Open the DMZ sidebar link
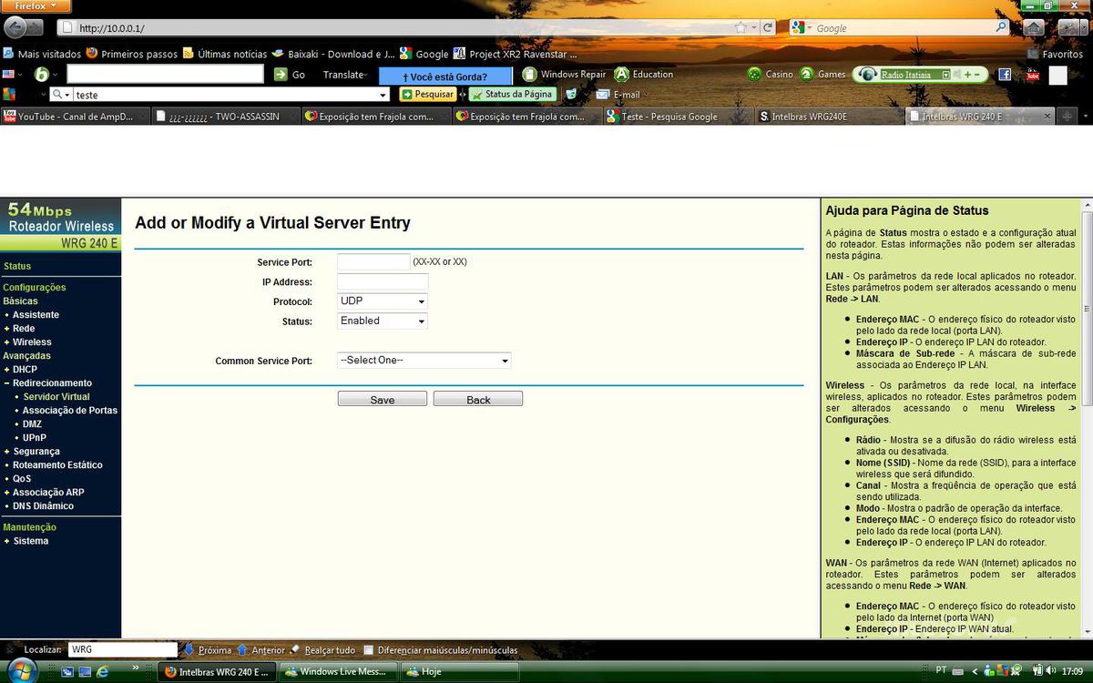 32,424
